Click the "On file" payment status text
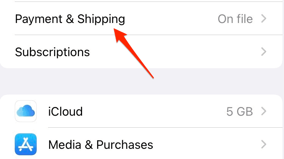This screenshot has height=159, width=284. click(235, 18)
